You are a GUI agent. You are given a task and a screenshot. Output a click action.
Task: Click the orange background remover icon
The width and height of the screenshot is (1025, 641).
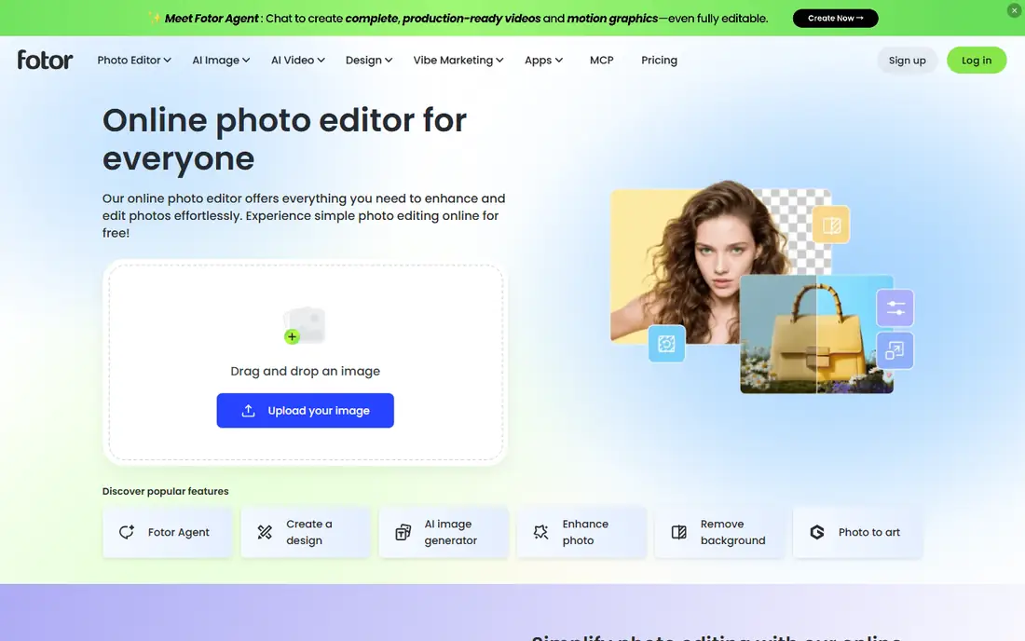tap(831, 225)
